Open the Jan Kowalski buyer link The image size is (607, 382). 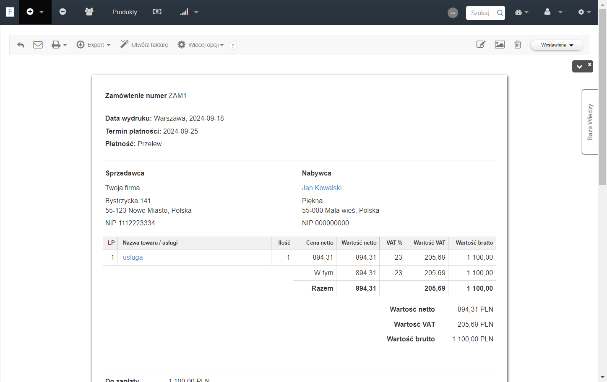322,188
